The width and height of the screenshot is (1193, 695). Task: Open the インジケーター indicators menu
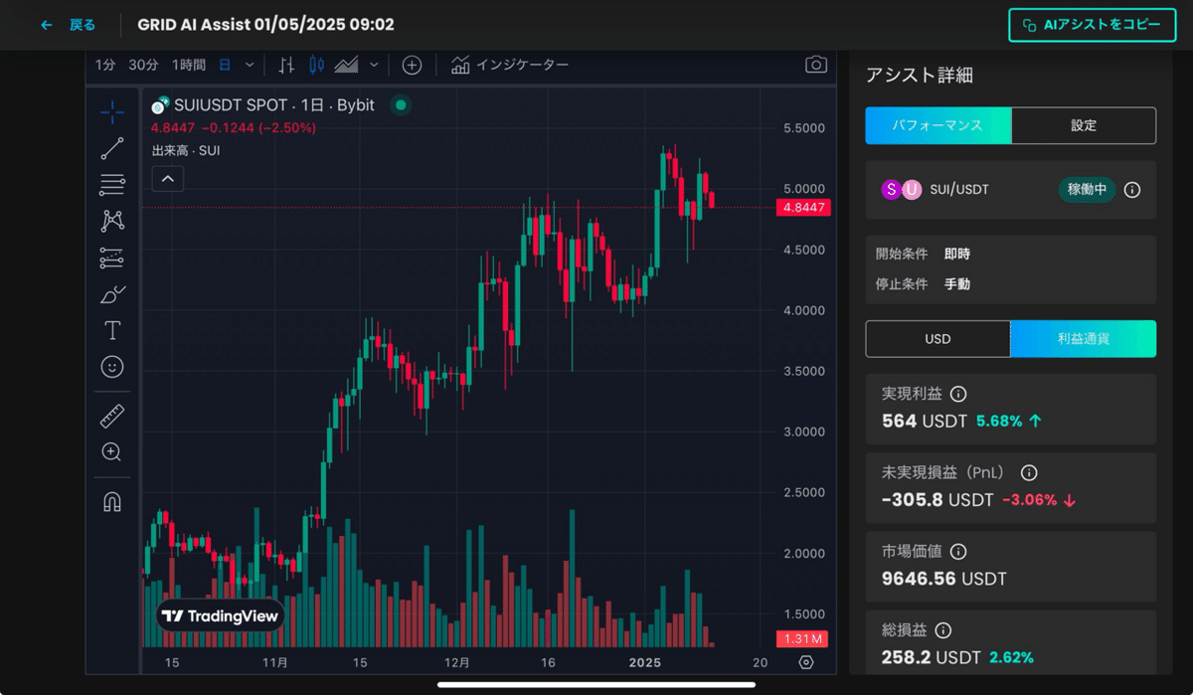point(510,65)
